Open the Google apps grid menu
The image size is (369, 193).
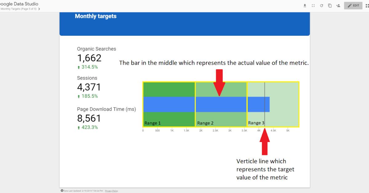coord(367,5)
